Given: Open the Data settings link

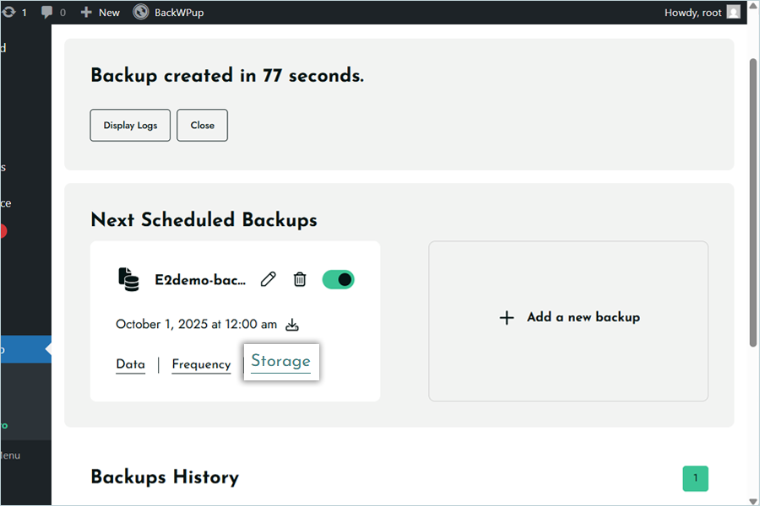Looking at the screenshot, I should (130, 364).
